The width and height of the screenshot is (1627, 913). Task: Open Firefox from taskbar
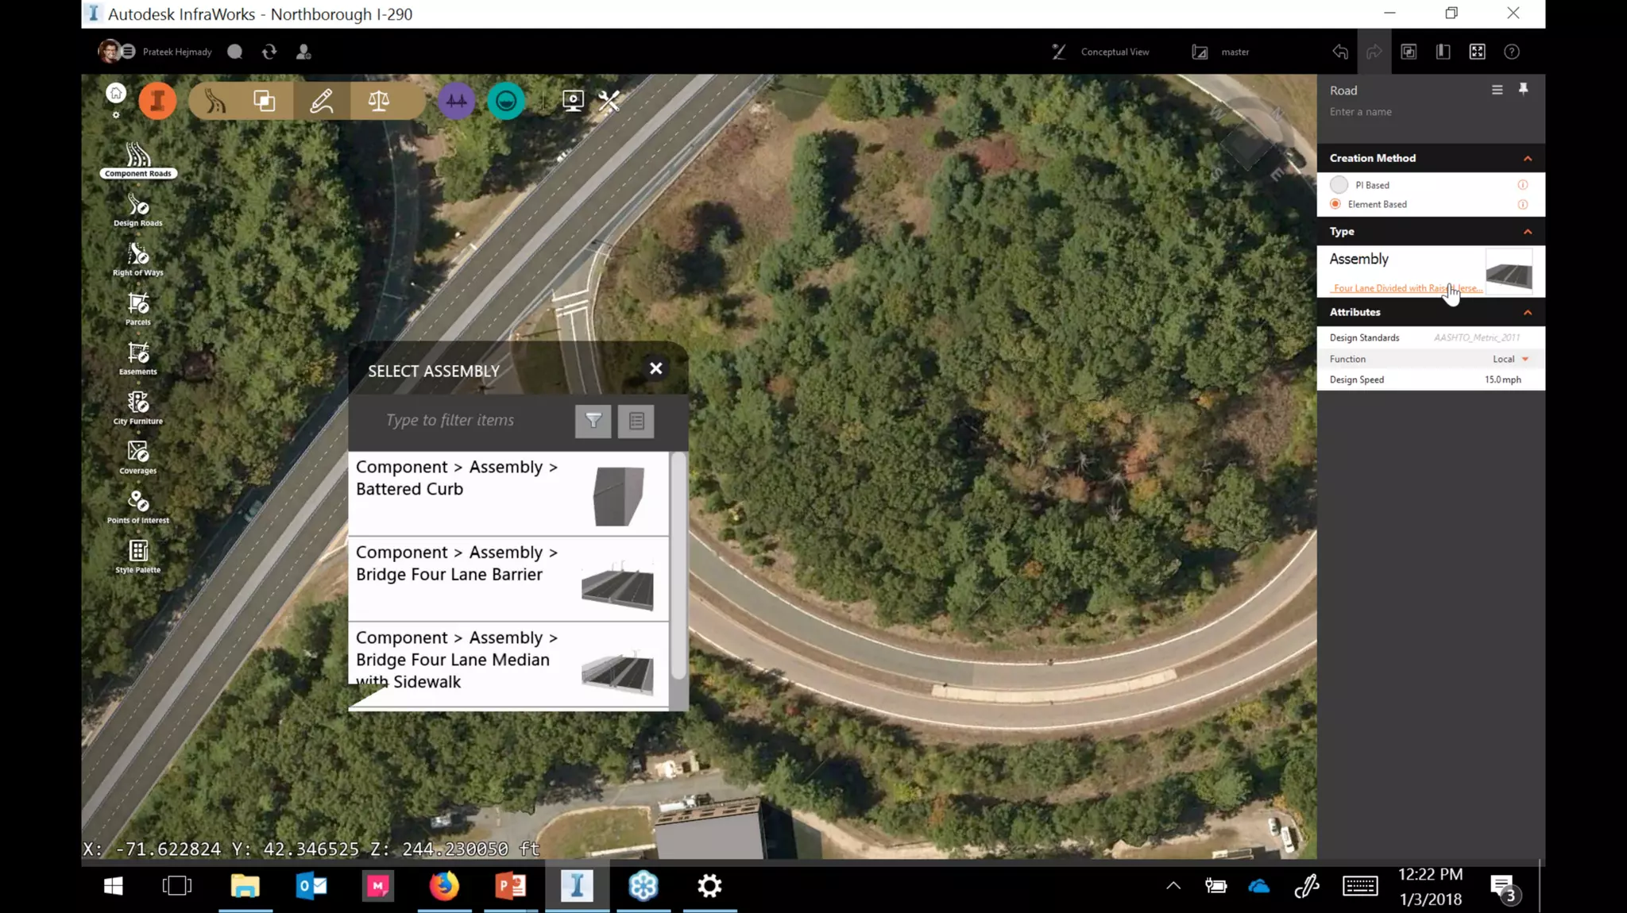(x=444, y=886)
